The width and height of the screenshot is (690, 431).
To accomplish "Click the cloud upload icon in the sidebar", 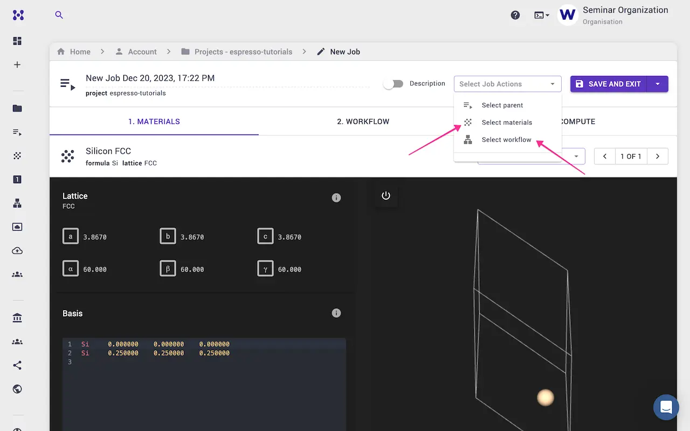I will click(17, 251).
